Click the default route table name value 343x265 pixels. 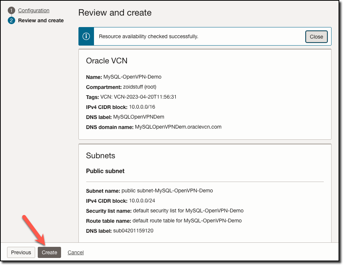(187, 221)
